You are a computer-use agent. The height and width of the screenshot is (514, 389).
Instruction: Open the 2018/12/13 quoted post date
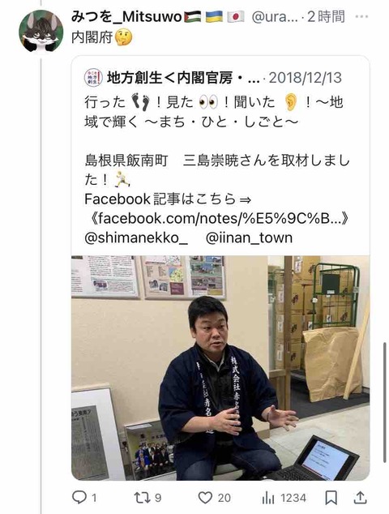click(x=305, y=78)
